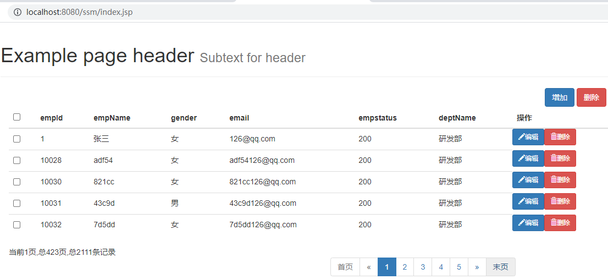Click 删除 for employee 7d5dd
Image resolution: width=608 pixels, height=279 pixels.
(x=560, y=223)
